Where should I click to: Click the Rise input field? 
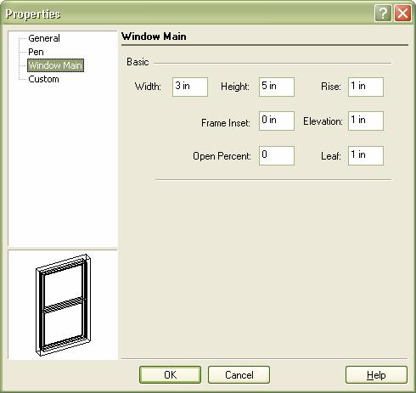pos(366,87)
